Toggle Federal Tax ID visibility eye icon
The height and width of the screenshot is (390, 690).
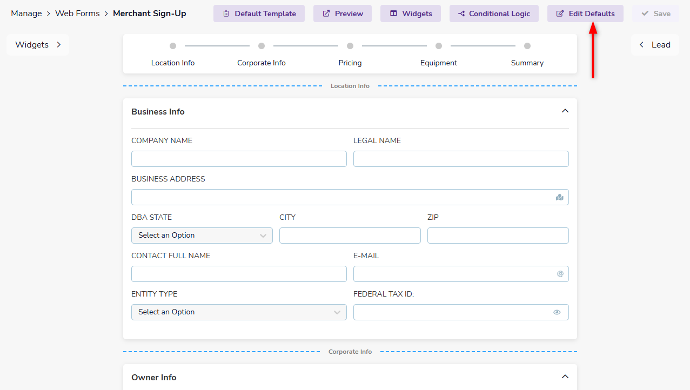557,312
